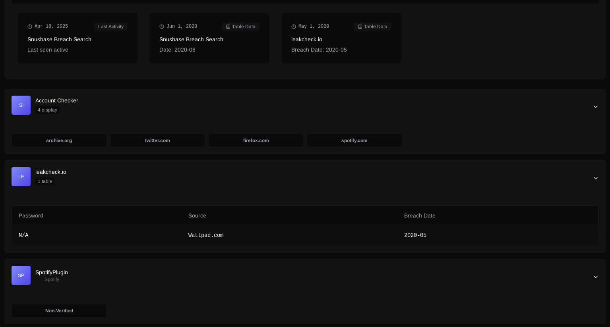610x327 pixels.
Task: Click the 4 display badge
Action: pos(47,110)
